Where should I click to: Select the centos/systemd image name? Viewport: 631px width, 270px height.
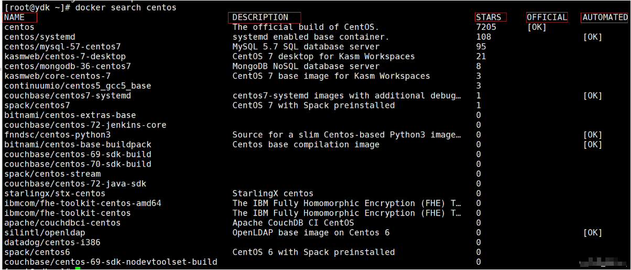[40, 37]
